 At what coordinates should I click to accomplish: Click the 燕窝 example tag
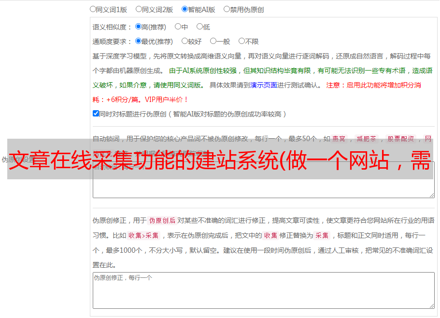[x=339, y=139]
